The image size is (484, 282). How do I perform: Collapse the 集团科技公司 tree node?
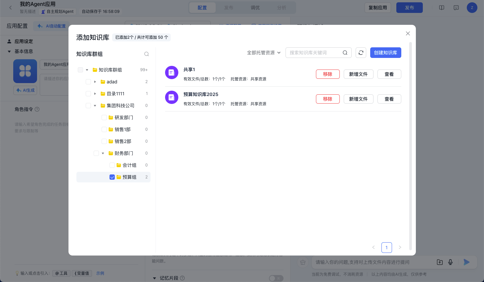point(95,106)
